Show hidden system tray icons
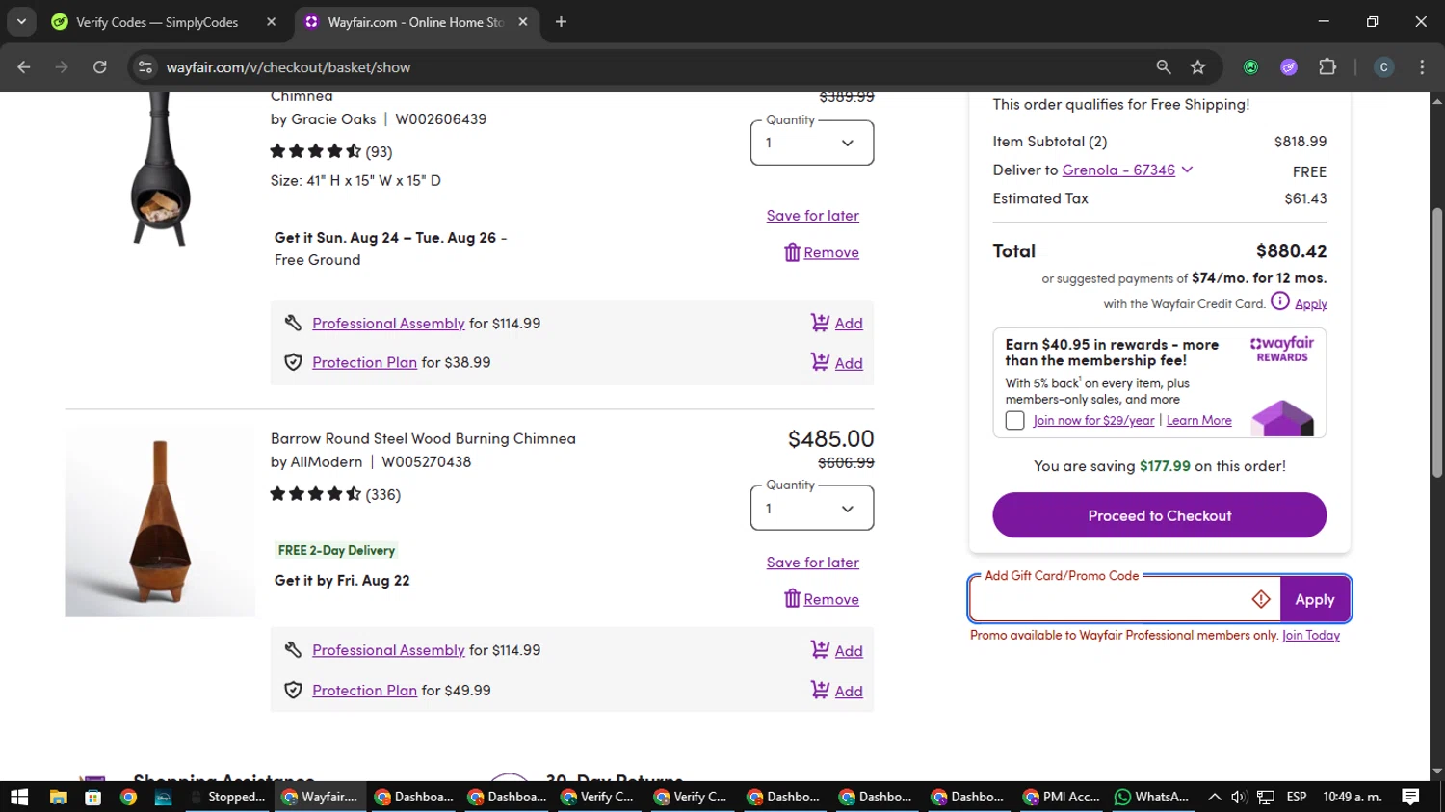Screen dimensions: 1445x812 1214,797
